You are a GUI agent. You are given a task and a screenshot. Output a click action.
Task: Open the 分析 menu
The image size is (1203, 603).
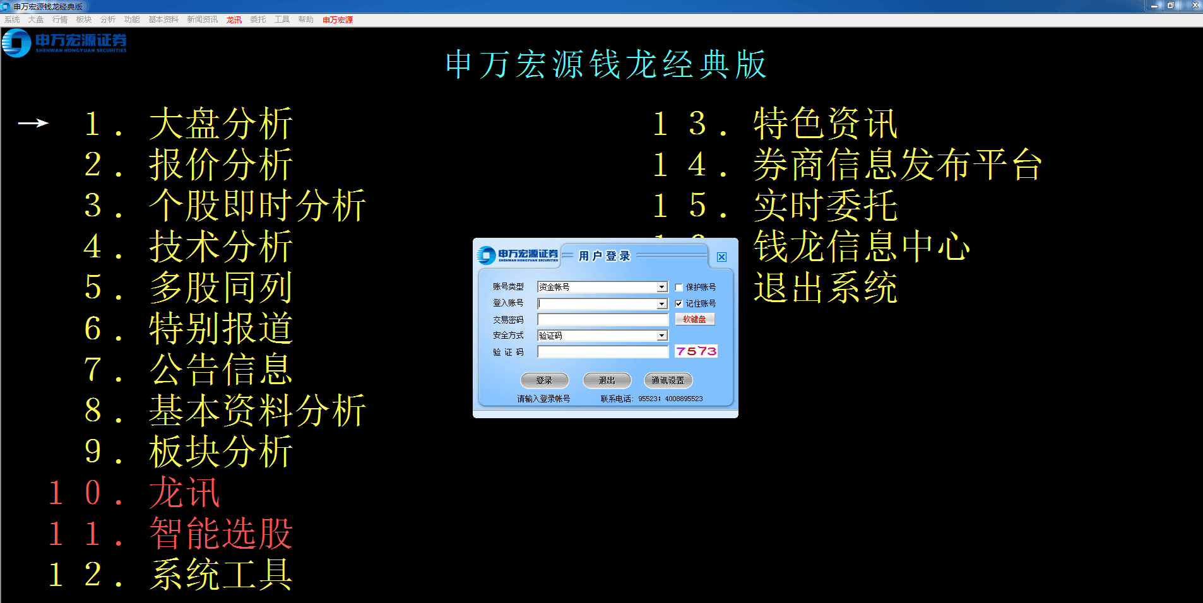coord(108,20)
